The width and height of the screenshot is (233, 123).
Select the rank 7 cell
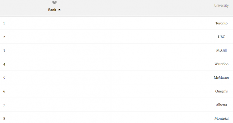pyautogui.click(x=4, y=105)
